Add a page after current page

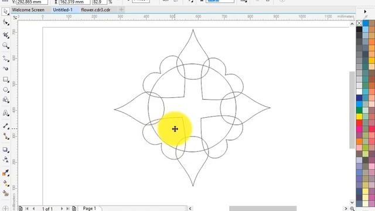(x=74, y=209)
